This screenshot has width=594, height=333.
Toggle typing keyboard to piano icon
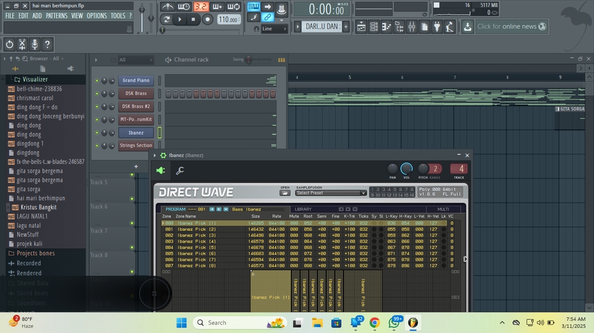(254, 7)
